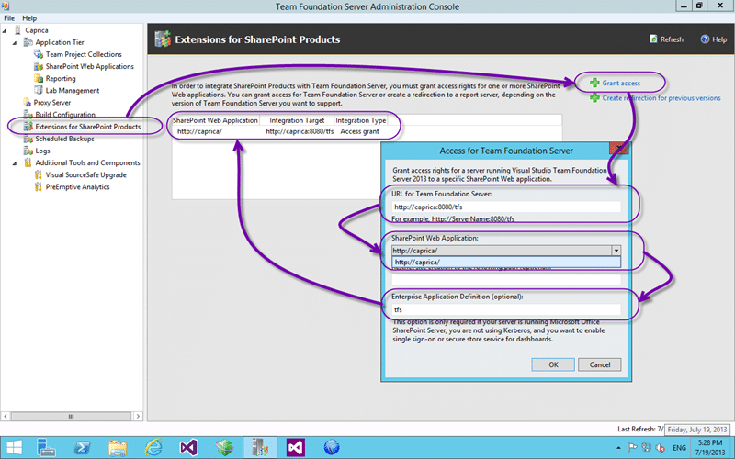
Task: Click the speaker volume tray icon
Action: pos(660,447)
